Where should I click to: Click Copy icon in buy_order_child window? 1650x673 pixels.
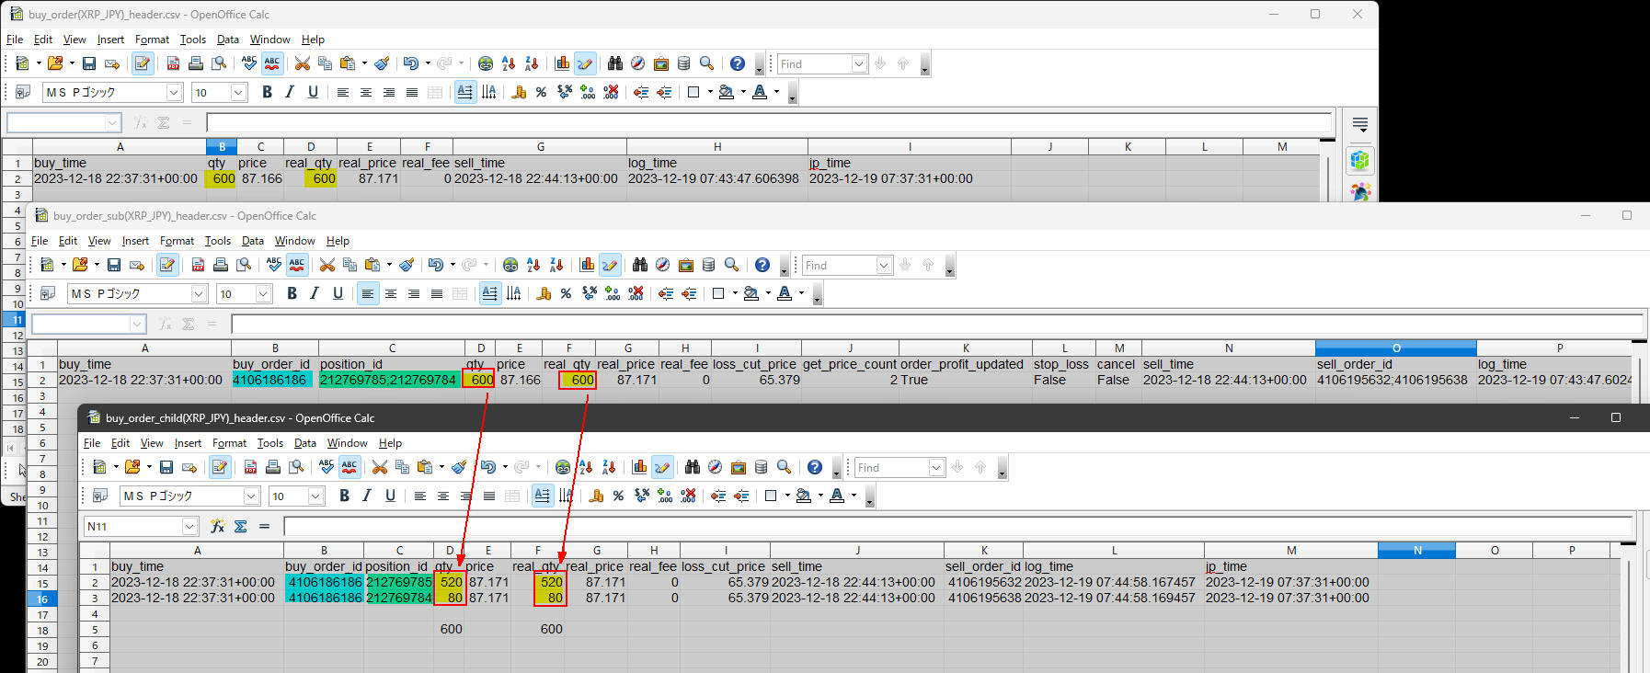pyautogui.click(x=402, y=467)
